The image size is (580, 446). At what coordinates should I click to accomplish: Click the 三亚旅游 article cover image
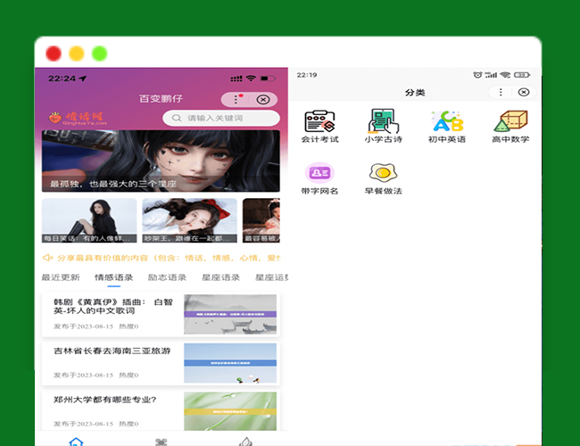pyautogui.click(x=230, y=363)
